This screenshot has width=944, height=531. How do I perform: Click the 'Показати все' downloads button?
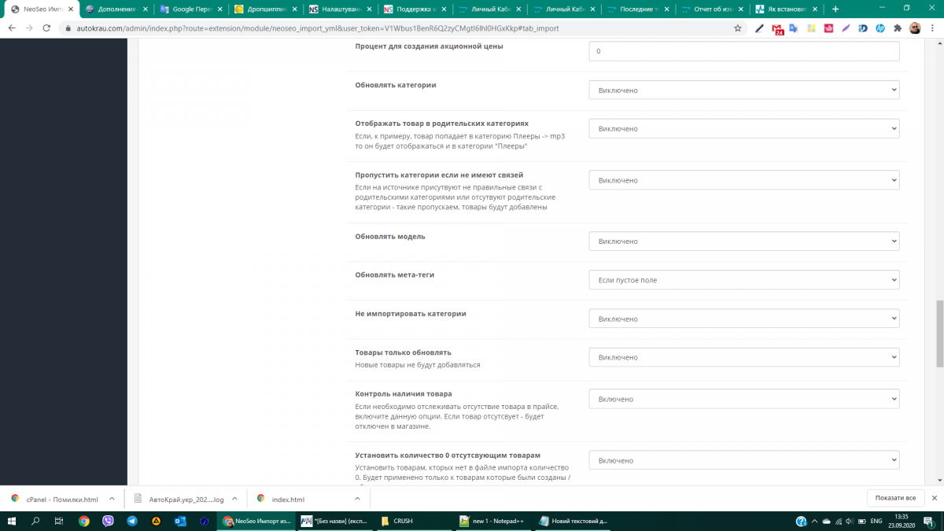895,498
